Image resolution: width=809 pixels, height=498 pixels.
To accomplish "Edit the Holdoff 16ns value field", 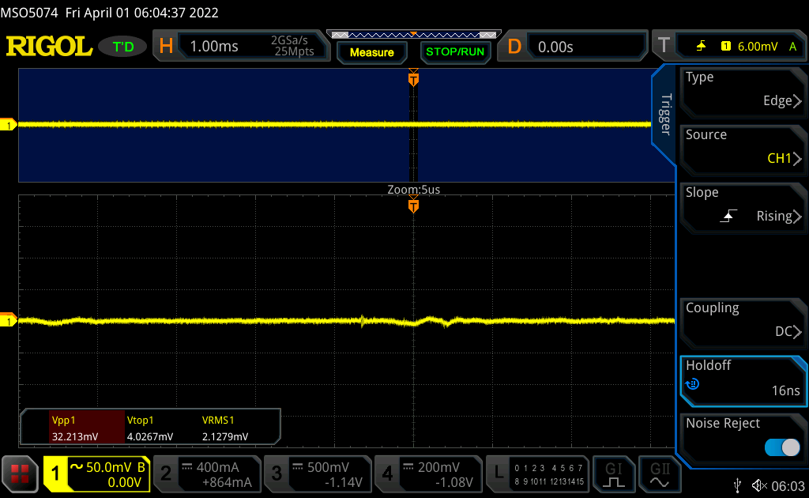I will (x=743, y=381).
